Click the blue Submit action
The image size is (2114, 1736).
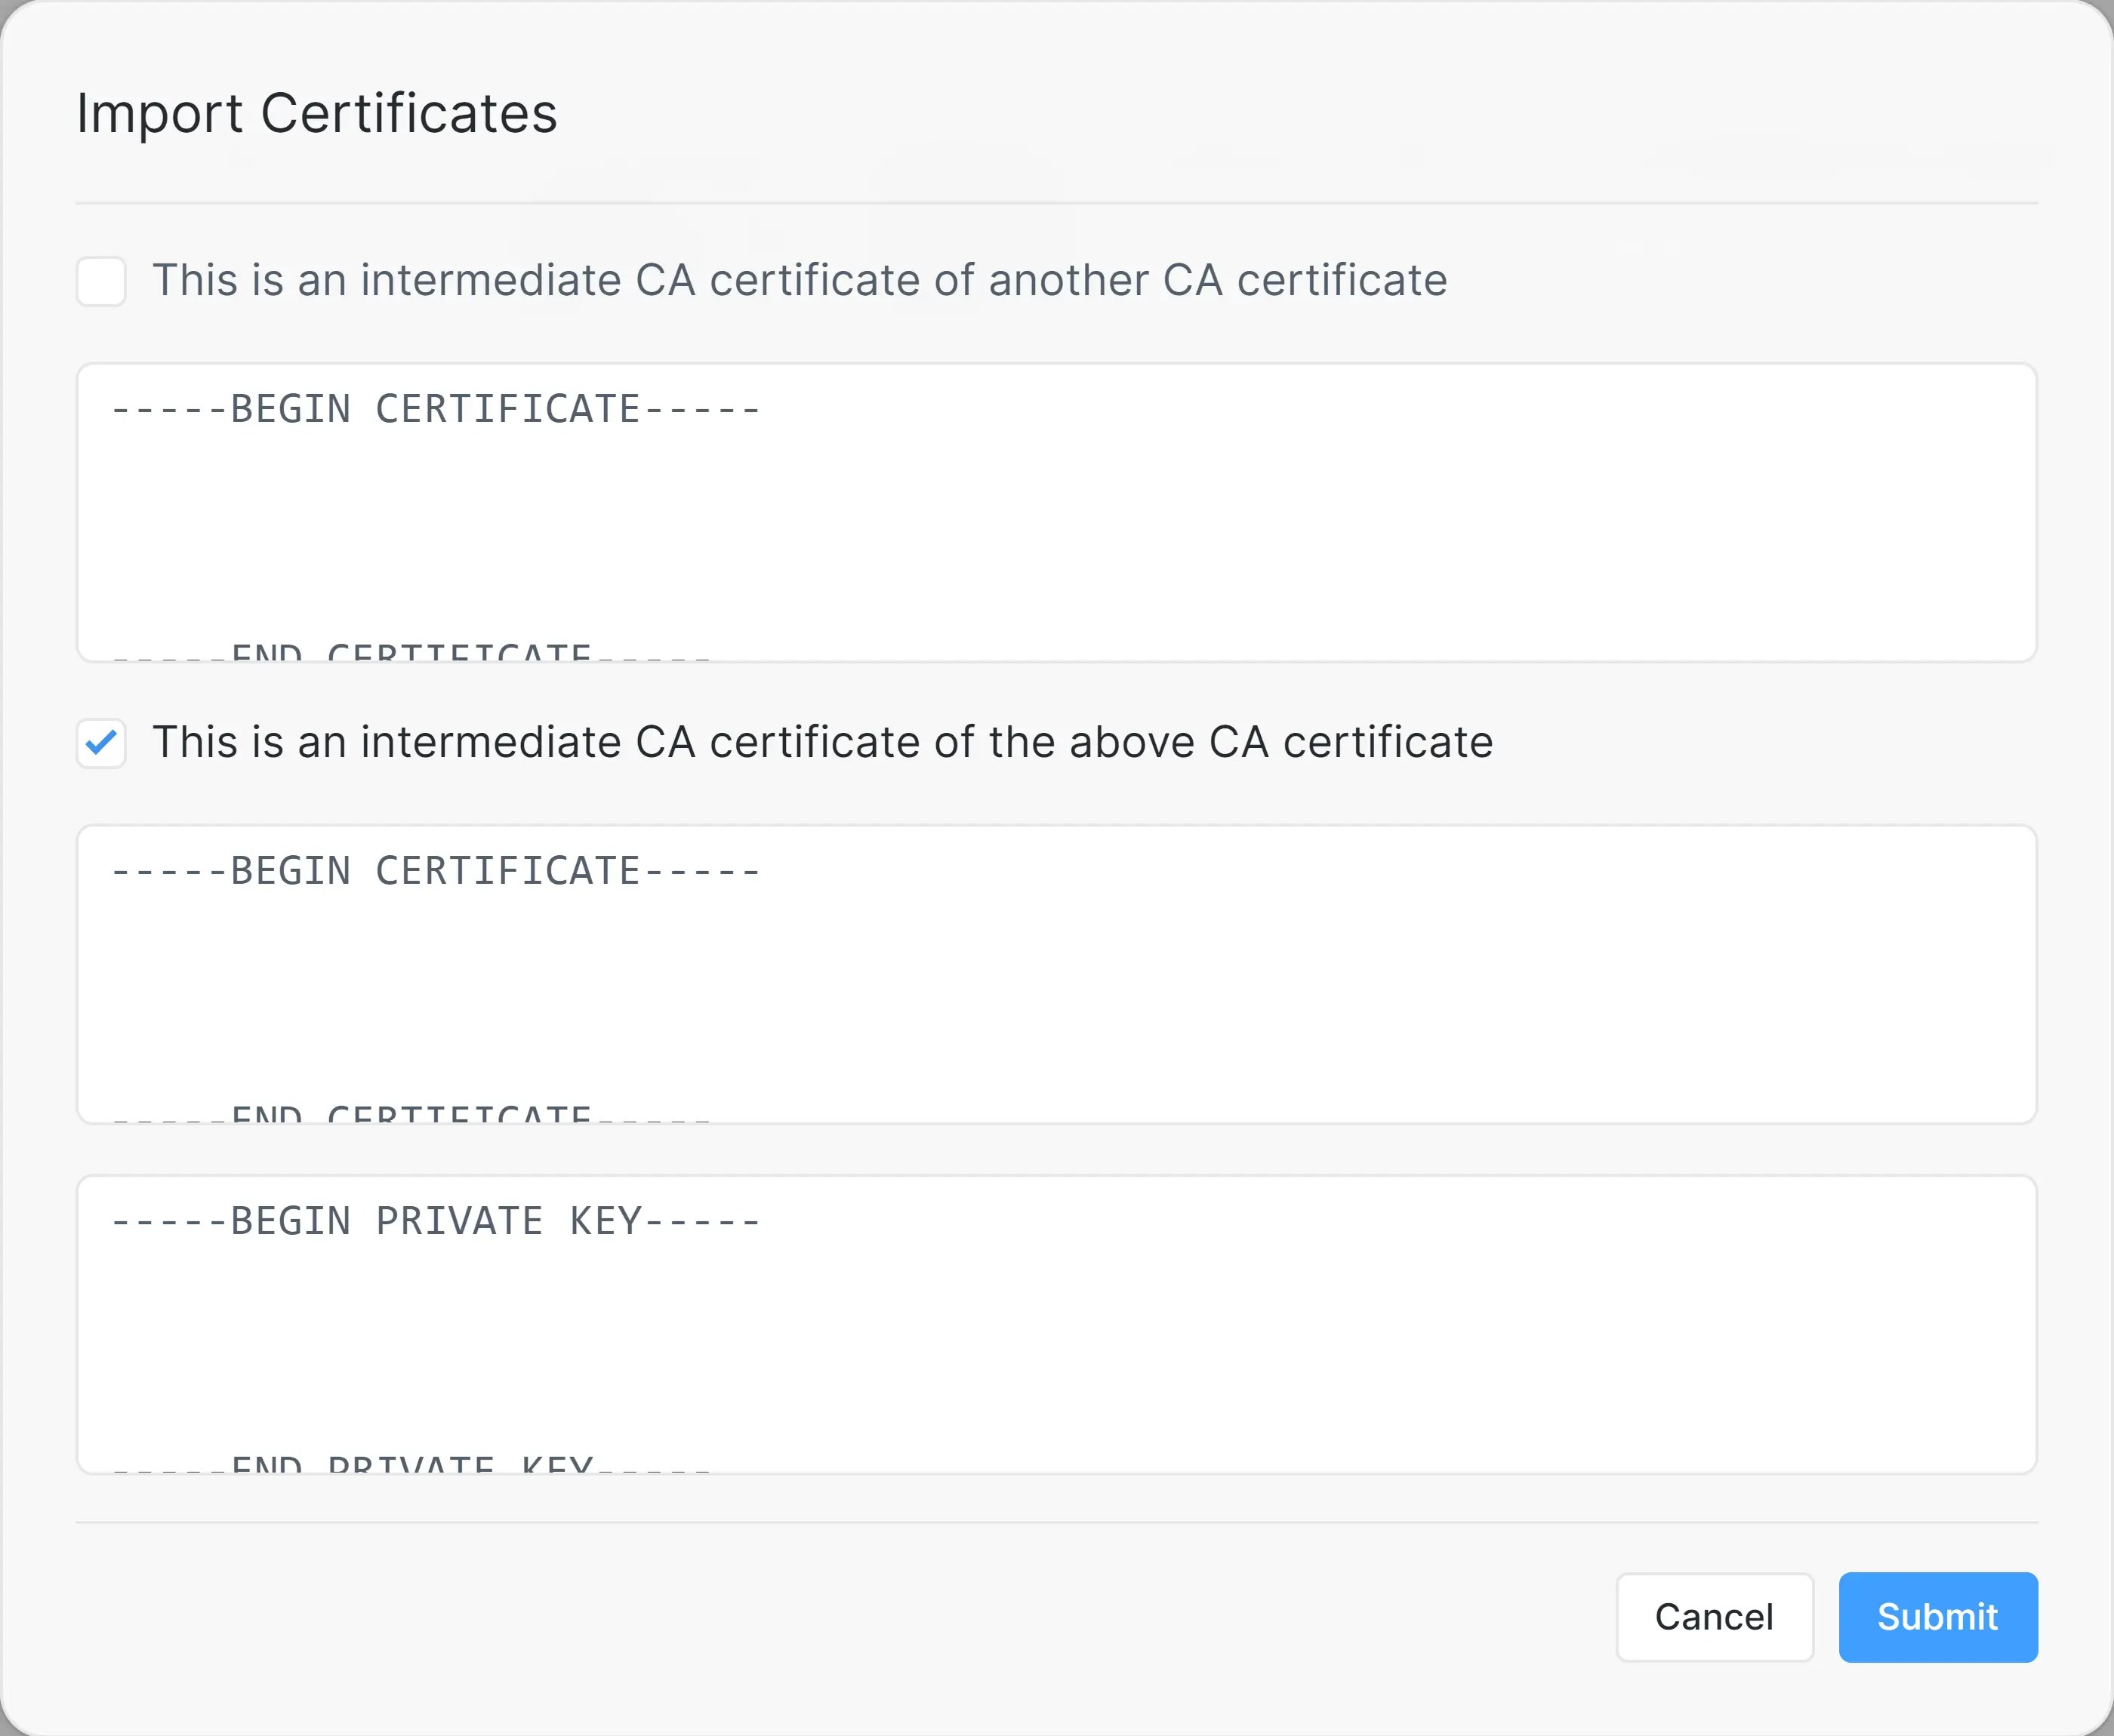click(x=1937, y=1617)
